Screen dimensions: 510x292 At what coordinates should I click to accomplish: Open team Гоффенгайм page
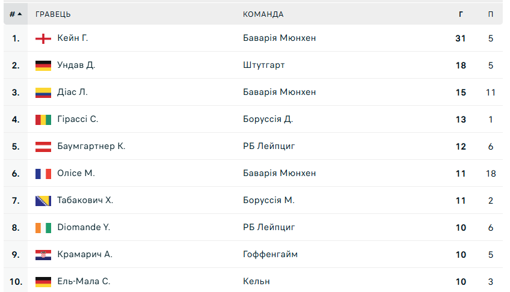[270, 254]
